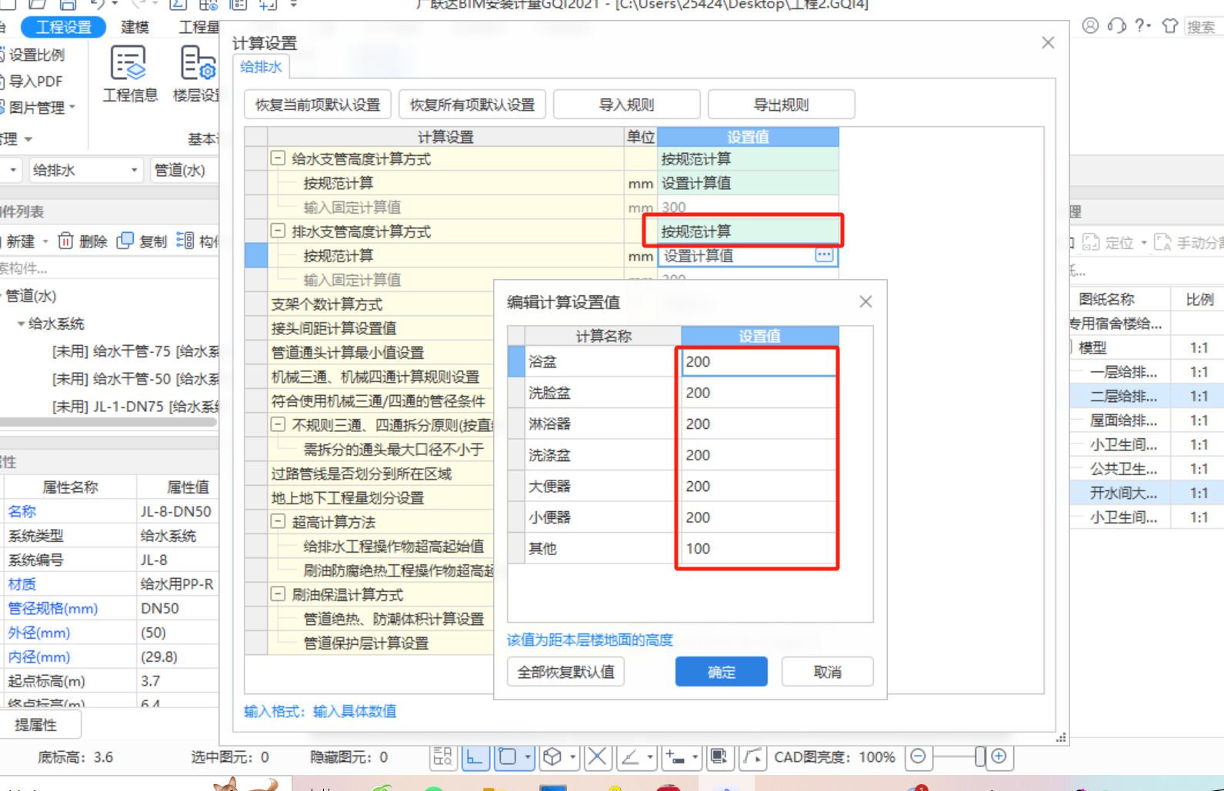Click the 材质 property name link
The image size is (1224, 791).
pyautogui.click(x=22, y=584)
